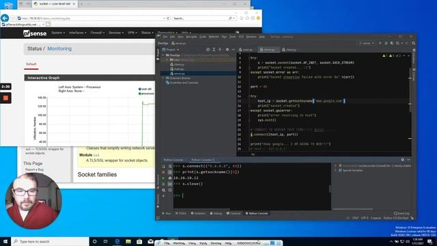The width and height of the screenshot is (437, 246).
Task: Click Expand All icon in Project panel
Action: pos(214,49)
